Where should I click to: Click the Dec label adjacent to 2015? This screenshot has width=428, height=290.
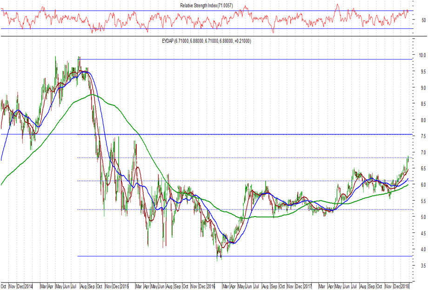coord(117,287)
